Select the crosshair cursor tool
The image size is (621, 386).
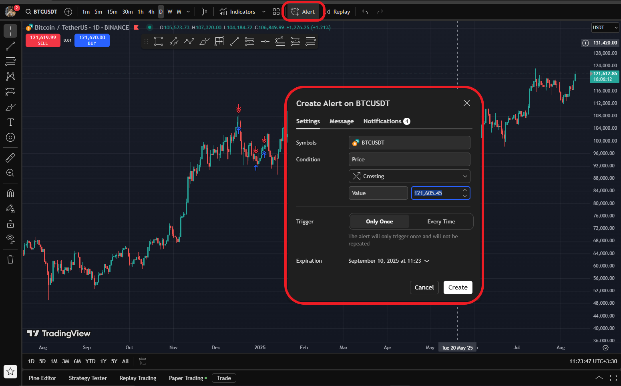point(10,31)
